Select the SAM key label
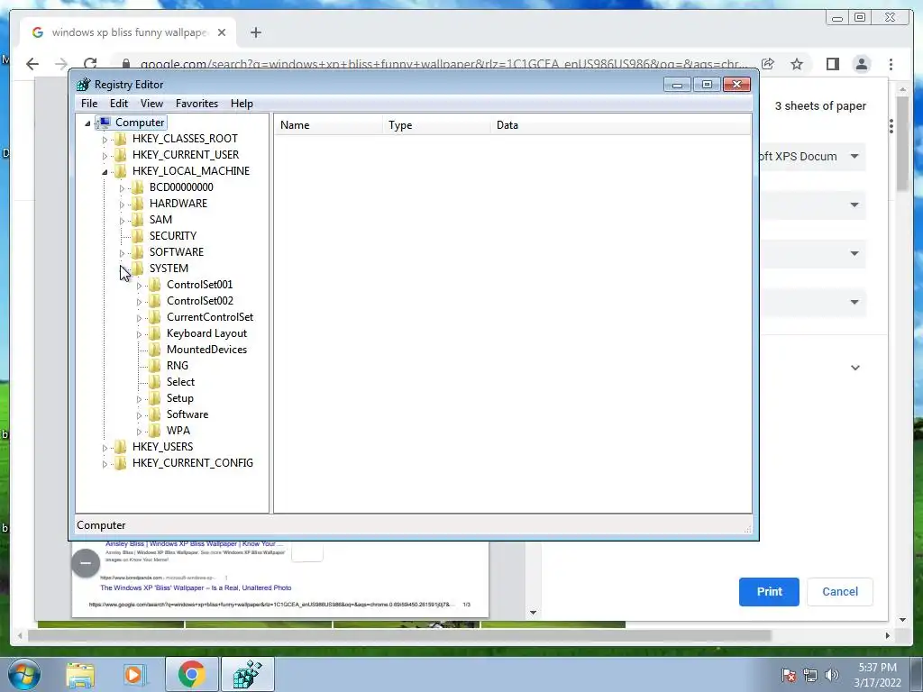Viewport: 923px width, 692px height. click(x=160, y=220)
